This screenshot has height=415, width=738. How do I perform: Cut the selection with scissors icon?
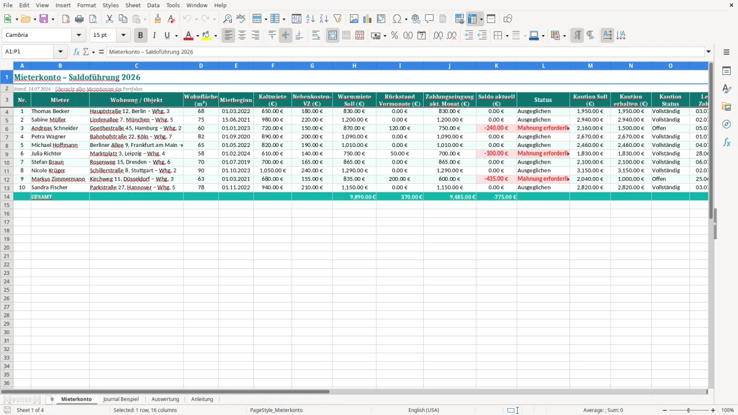pos(109,19)
